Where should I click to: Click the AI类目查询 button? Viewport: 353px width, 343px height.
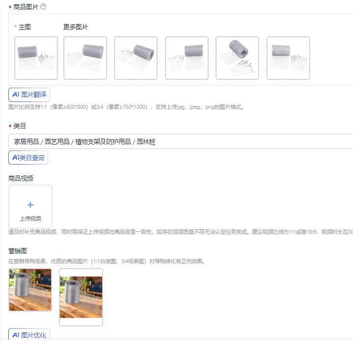28,157
